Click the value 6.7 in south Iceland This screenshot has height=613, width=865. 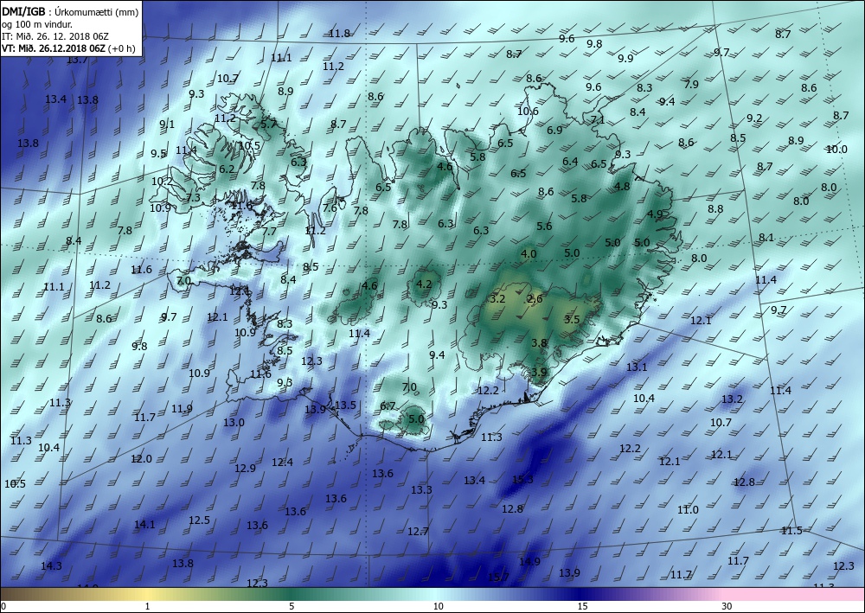tap(388, 407)
